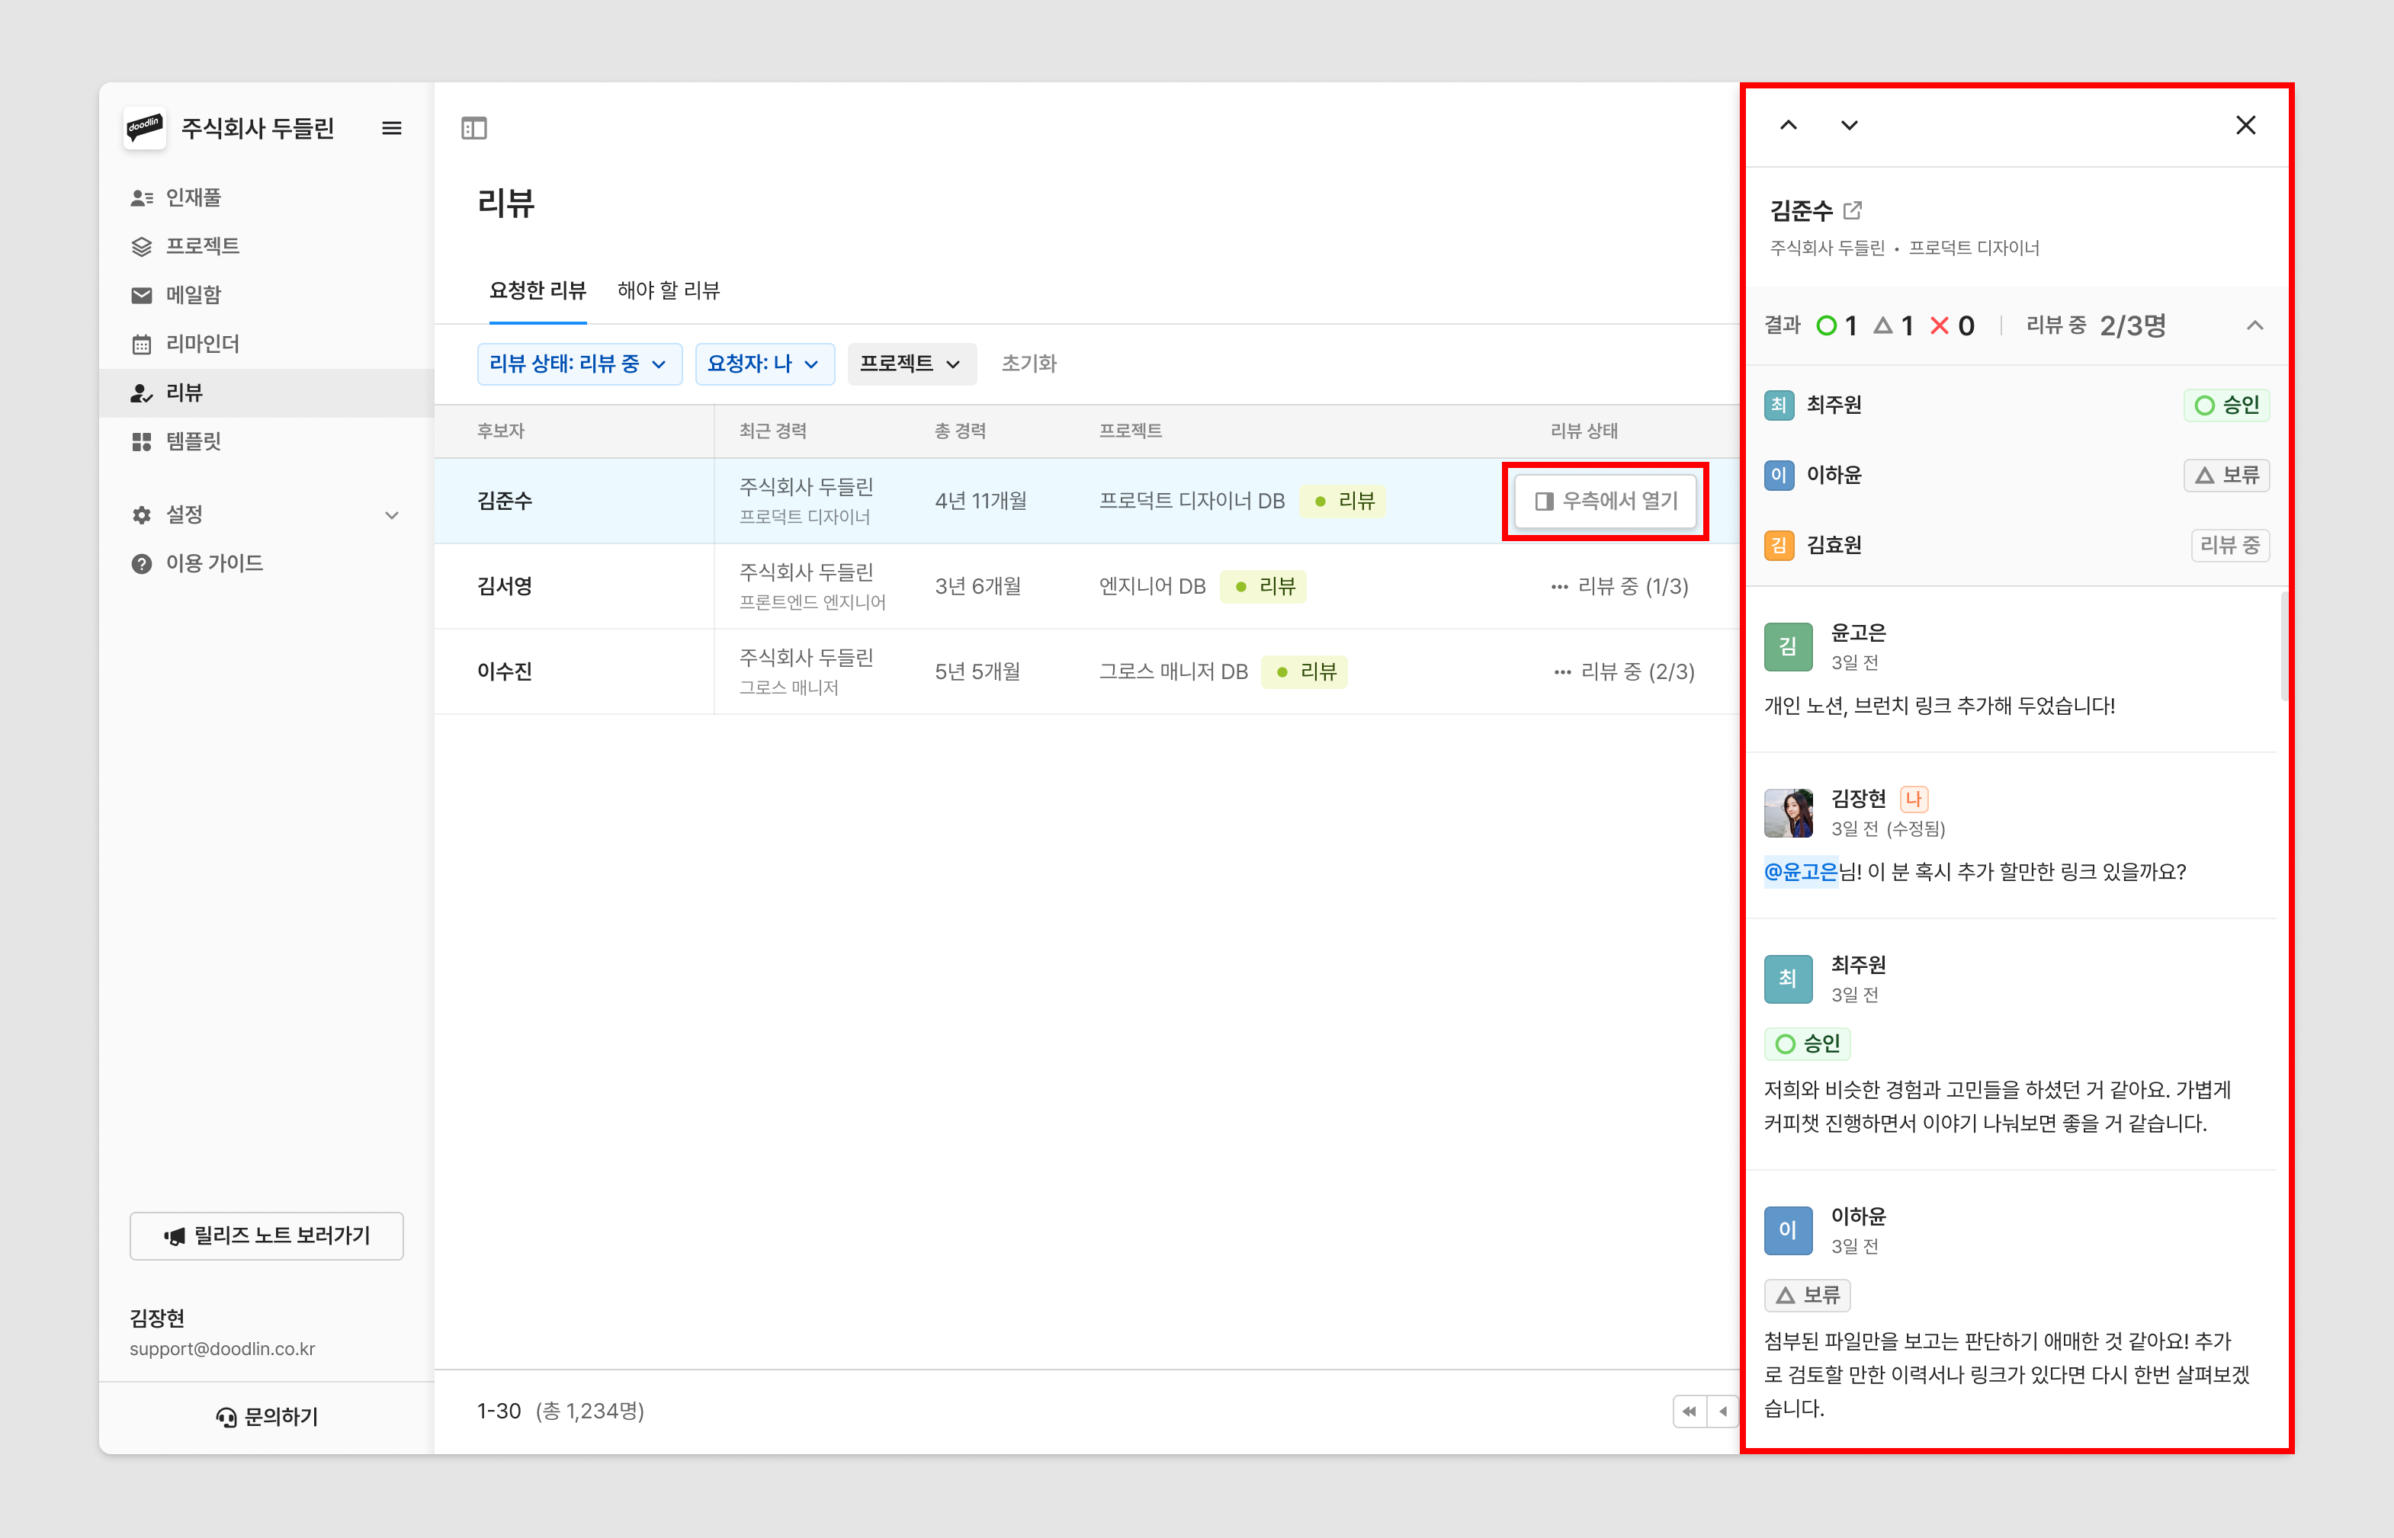Image resolution: width=2394 pixels, height=1538 pixels.
Task: Open 메일함 in the sidebar
Action: [x=193, y=295]
